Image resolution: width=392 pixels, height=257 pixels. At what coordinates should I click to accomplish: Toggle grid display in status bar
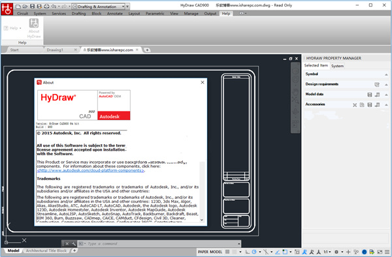227,252
